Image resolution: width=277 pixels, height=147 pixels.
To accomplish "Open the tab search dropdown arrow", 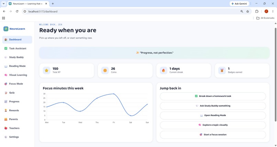I will point(3,3).
